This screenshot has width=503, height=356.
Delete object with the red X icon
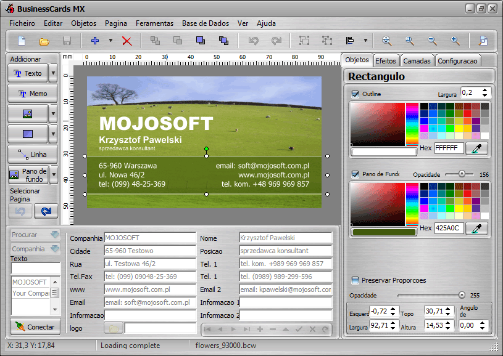coord(127,41)
